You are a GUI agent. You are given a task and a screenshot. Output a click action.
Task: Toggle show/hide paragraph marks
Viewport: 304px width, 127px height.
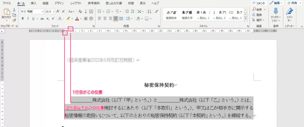pyautogui.click(x=156, y=12)
